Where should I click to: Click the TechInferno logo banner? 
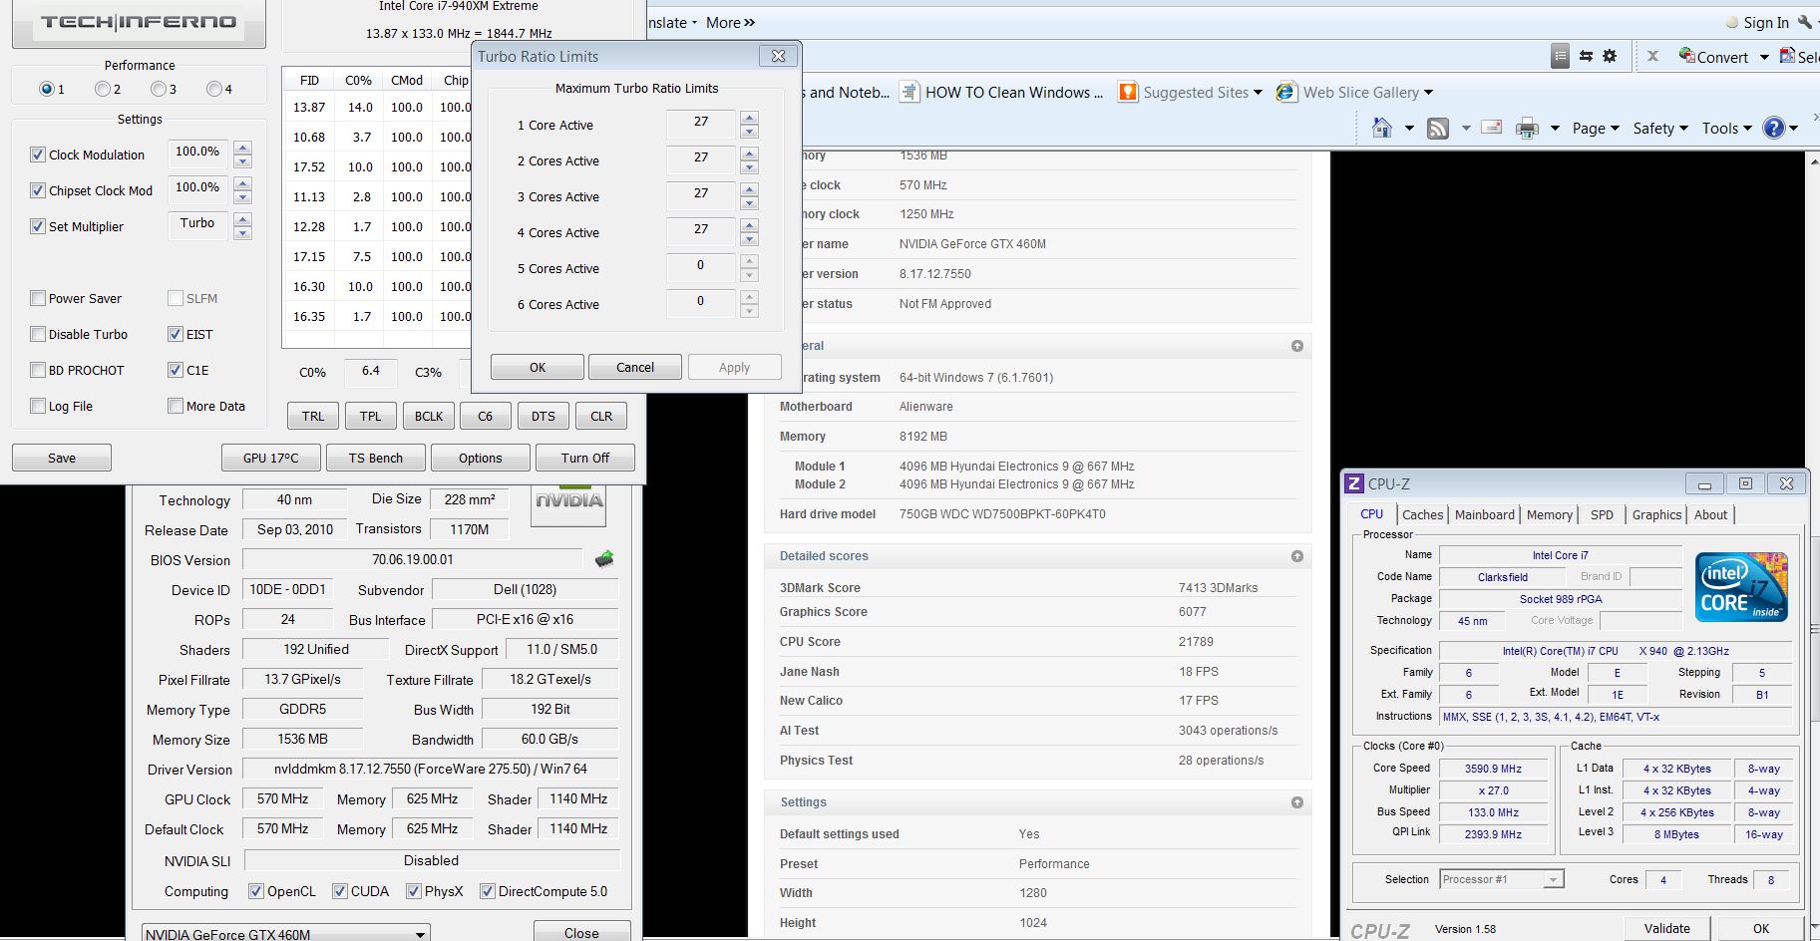pyautogui.click(x=139, y=22)
